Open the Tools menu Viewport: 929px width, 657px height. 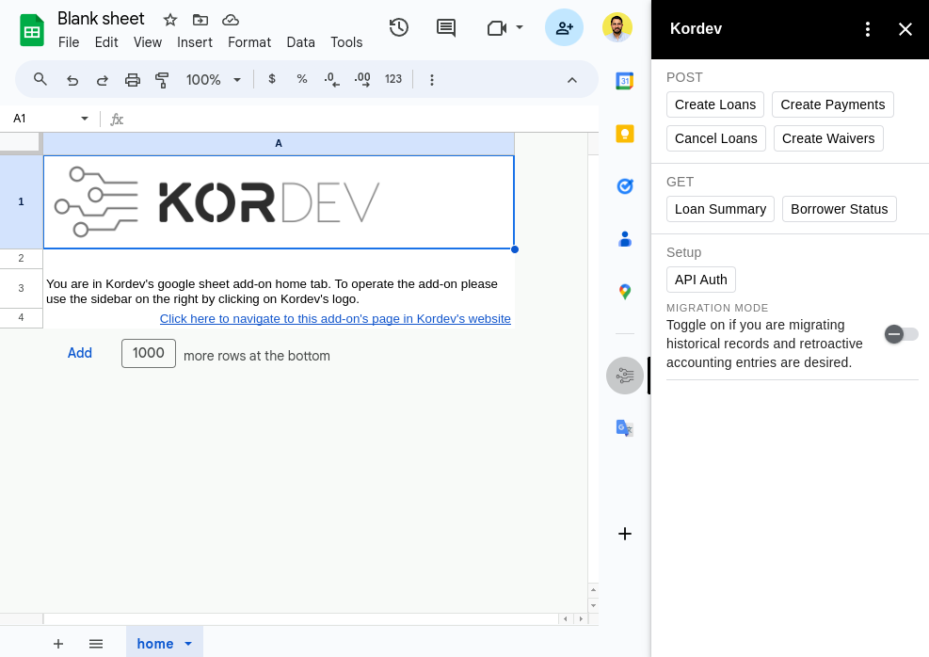click(x=346, y=42)
